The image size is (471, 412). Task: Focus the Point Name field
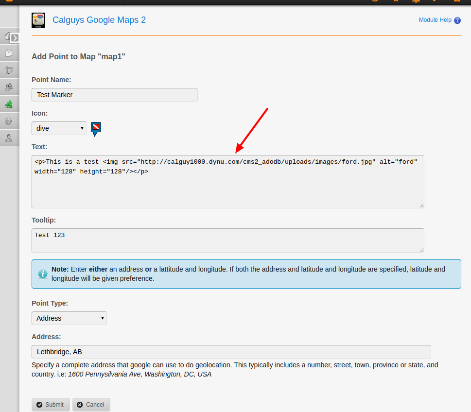click(114, 95)
